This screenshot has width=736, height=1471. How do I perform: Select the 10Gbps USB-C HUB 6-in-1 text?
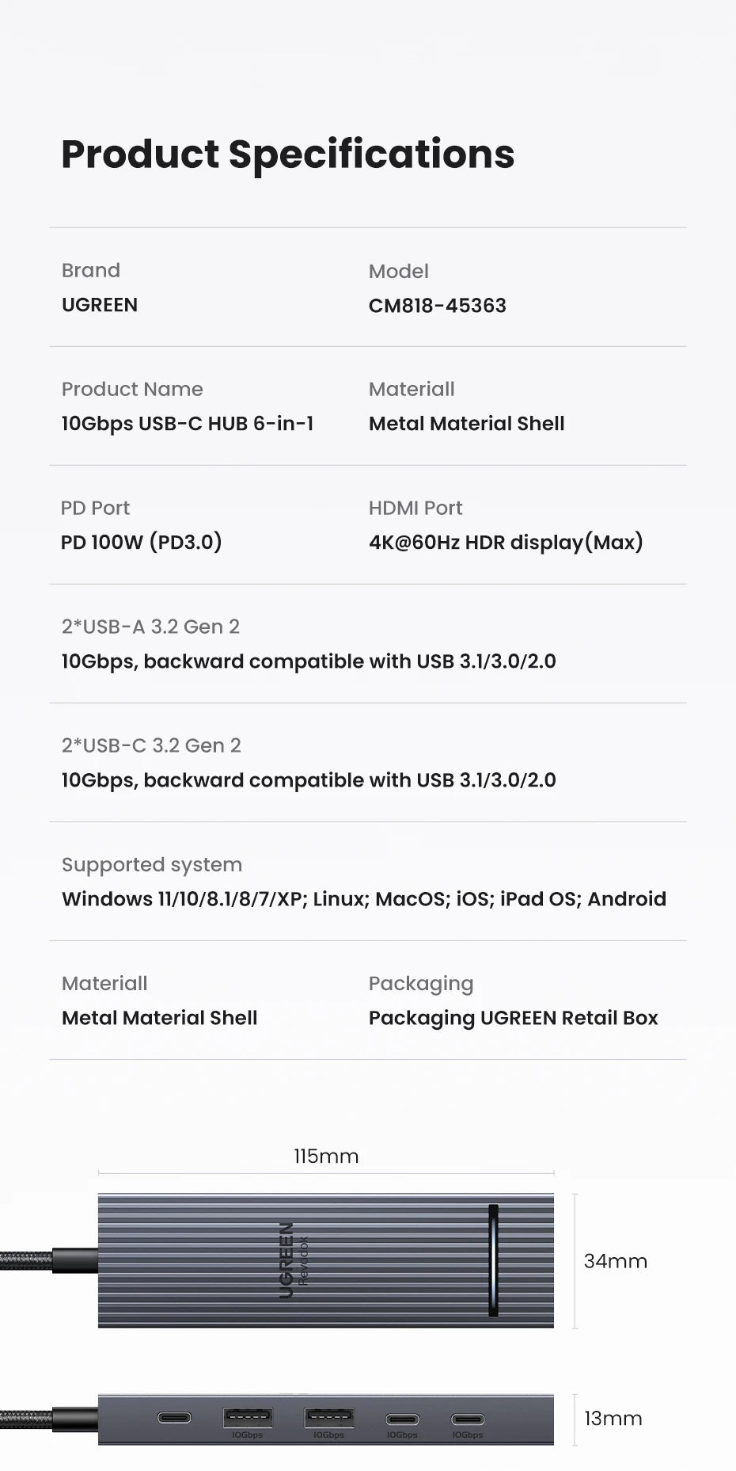tap(188, 424)
